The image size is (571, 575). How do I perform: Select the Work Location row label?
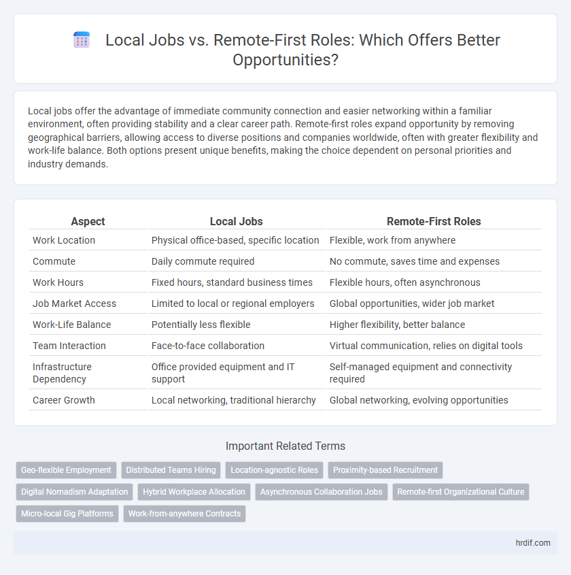coord(64,240)
